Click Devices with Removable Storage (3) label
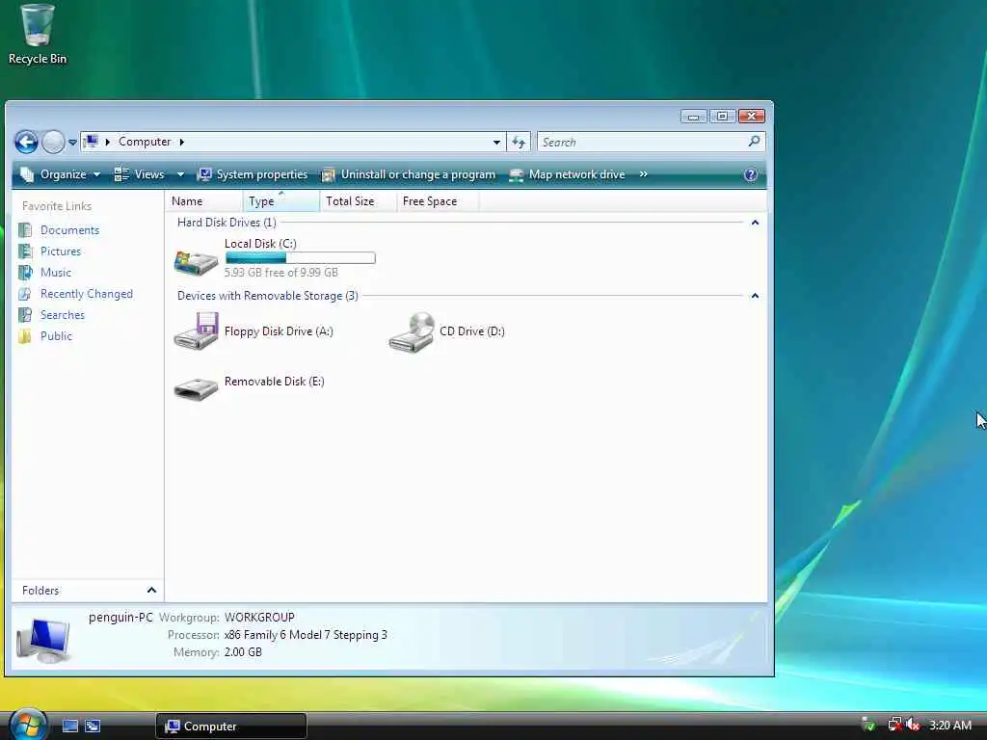This screenshot has width=987, height=740. coord(268,296)
